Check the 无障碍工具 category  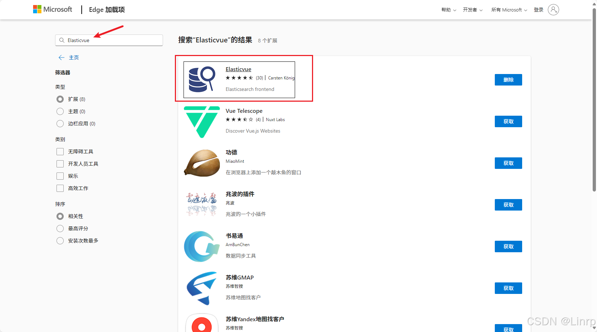(60, 152)
